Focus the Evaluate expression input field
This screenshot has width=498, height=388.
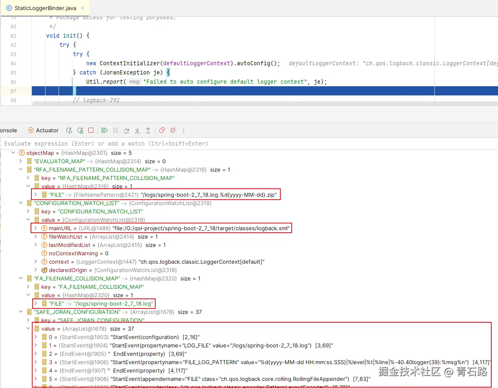249,144
